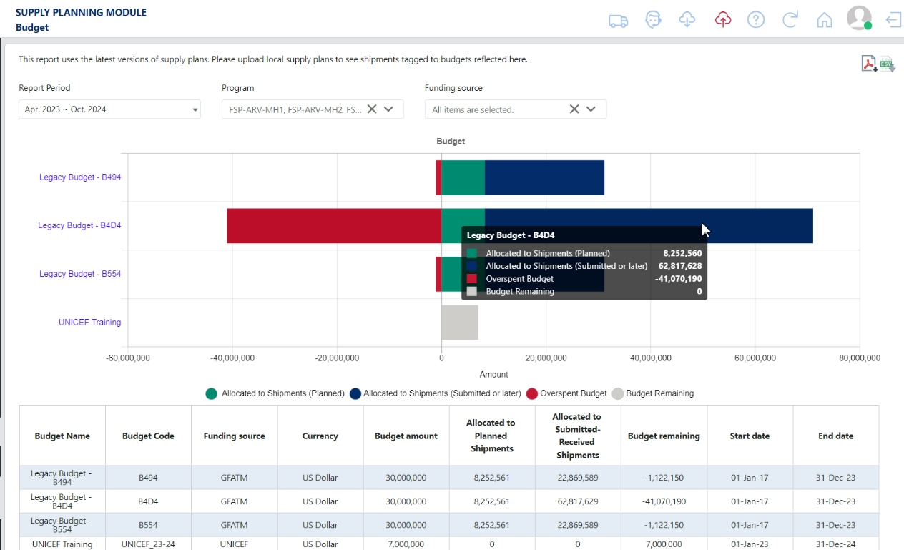Click the Funding source column header
Viewport: 904px width, 550px height.
[x=234, y=436]
